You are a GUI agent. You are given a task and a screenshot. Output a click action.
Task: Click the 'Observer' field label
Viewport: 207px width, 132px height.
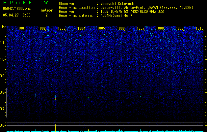point(67,4)
